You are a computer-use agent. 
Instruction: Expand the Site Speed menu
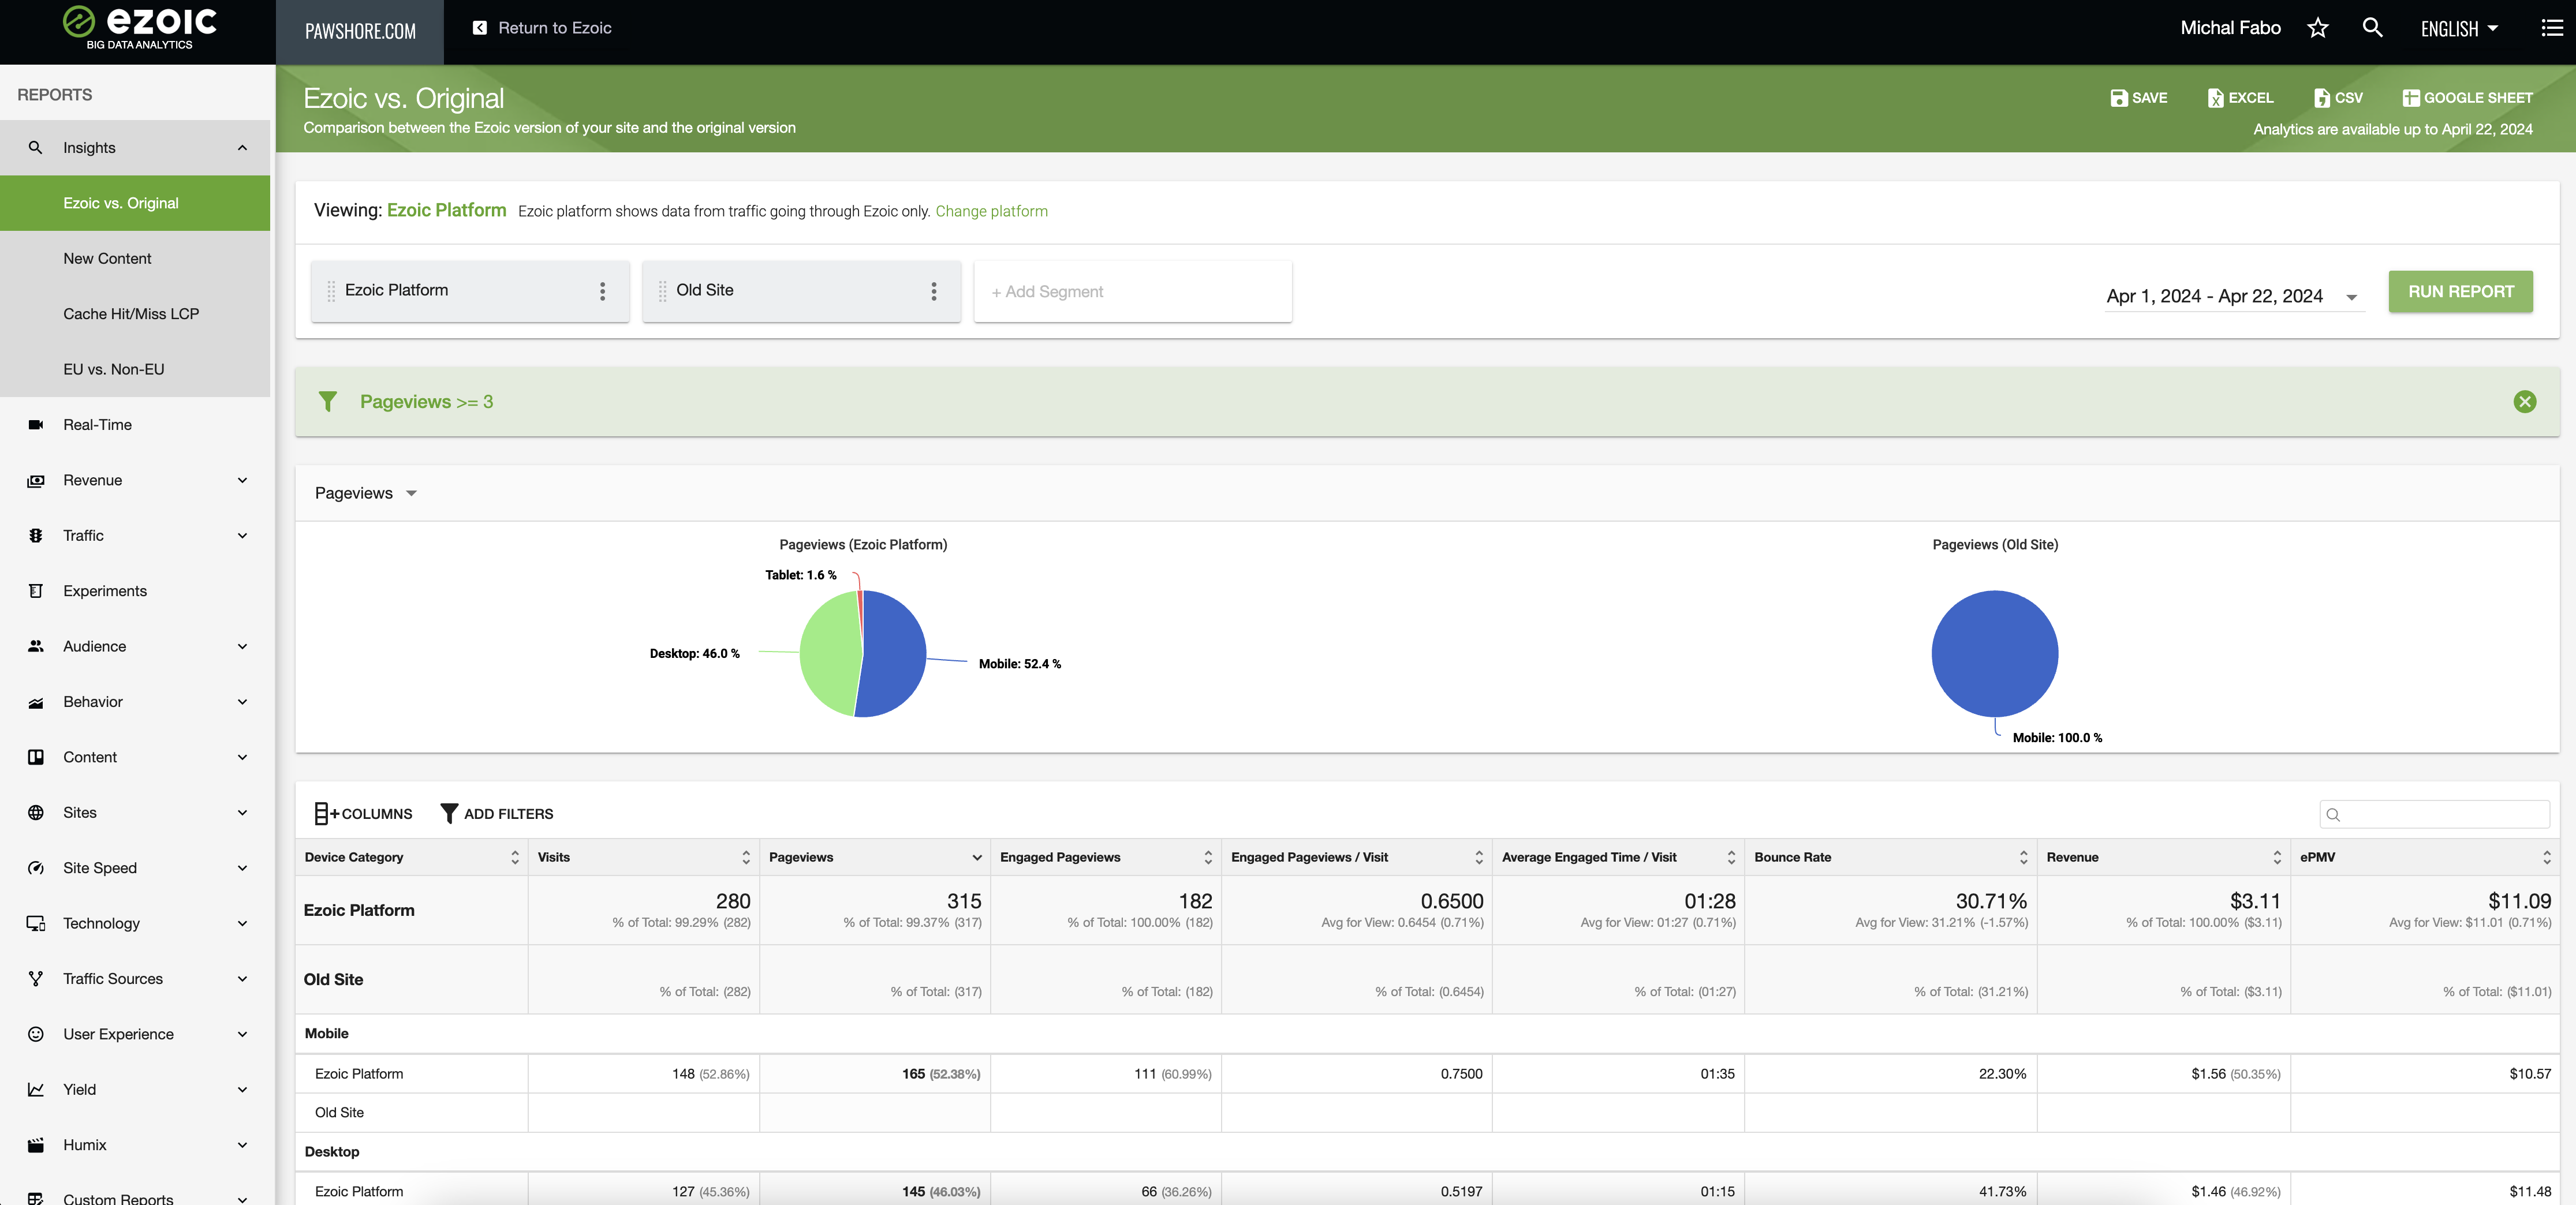point(242,868)
